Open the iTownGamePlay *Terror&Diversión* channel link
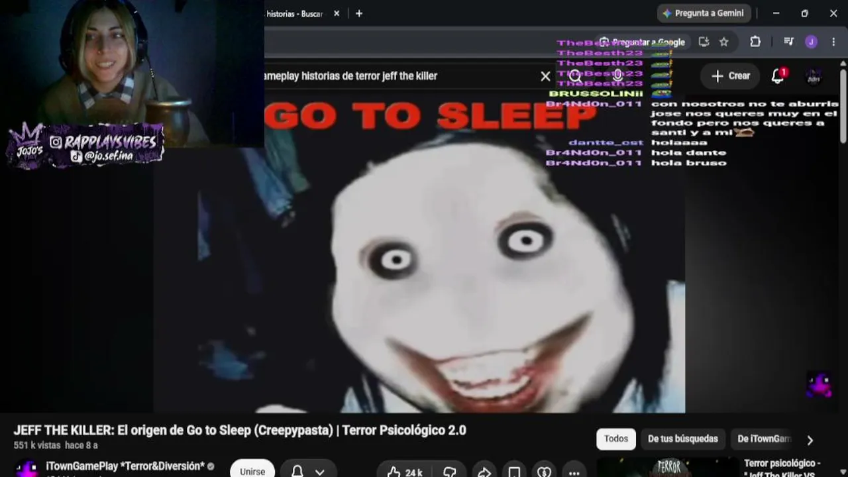This screenshot has height=477, width=848. [x=125, y=466]
